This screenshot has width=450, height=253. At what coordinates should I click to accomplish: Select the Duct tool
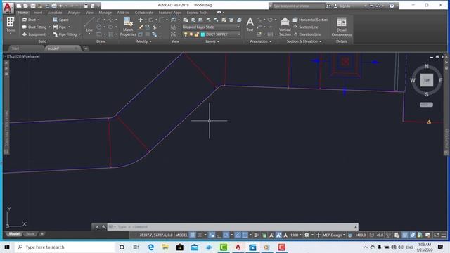30,20
